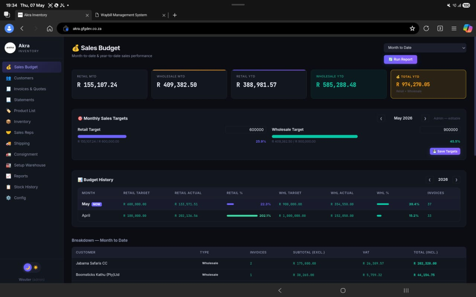This screenshot has height=297, width=476.
Task: Click the Retail Target value field
Action: coord(246,130)
